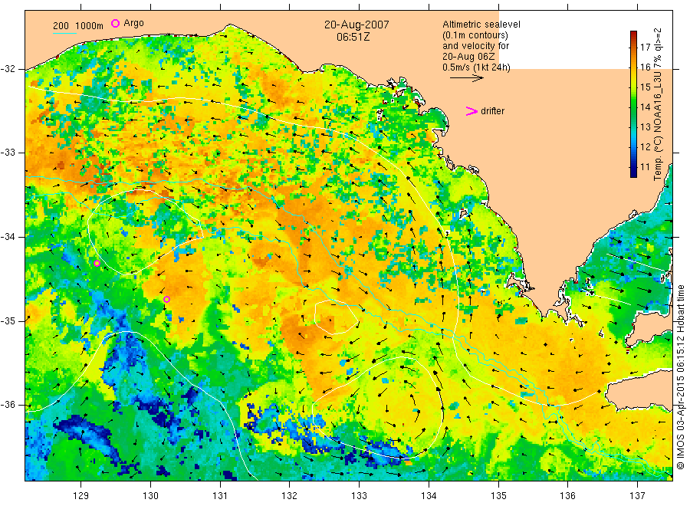Click the latitude label -34
The width and height of the screenshot is (690, 506).
coord(8,237)
